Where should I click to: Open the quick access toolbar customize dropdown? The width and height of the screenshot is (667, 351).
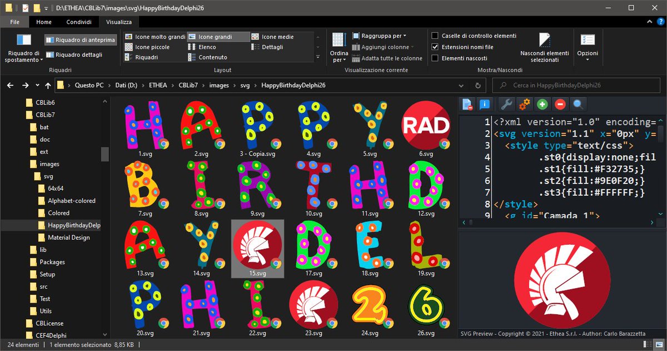click(x=46, y=8)
